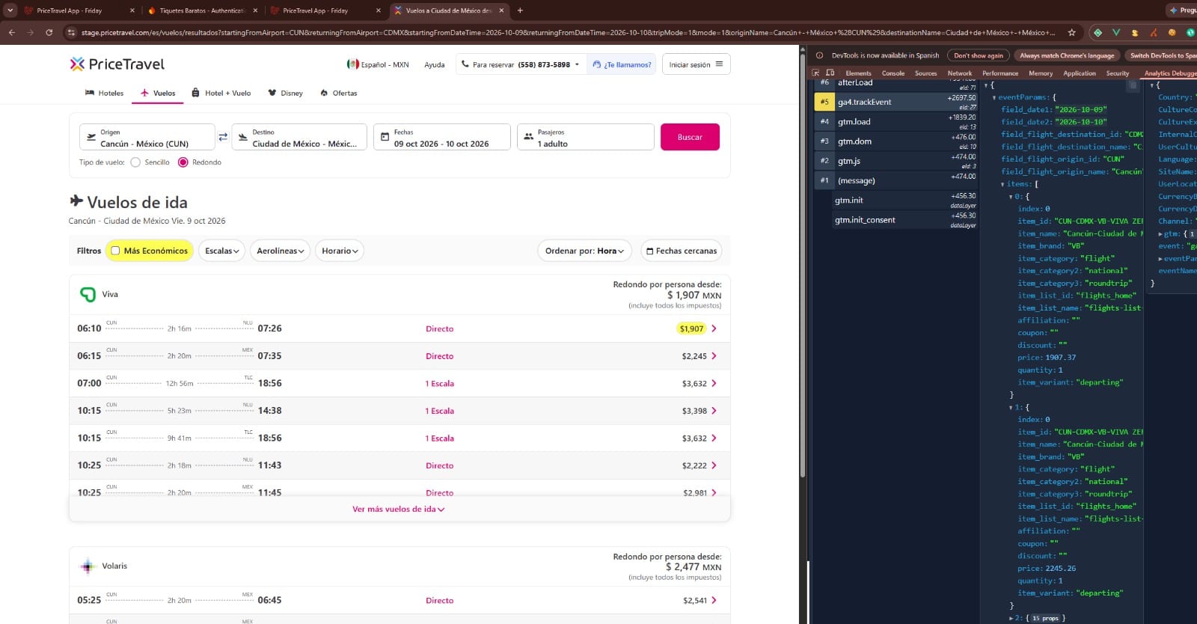Switch to the Hotel + Vuelo tab
The width and height of the screenshot is (1197, 624).
coord(221,94)
